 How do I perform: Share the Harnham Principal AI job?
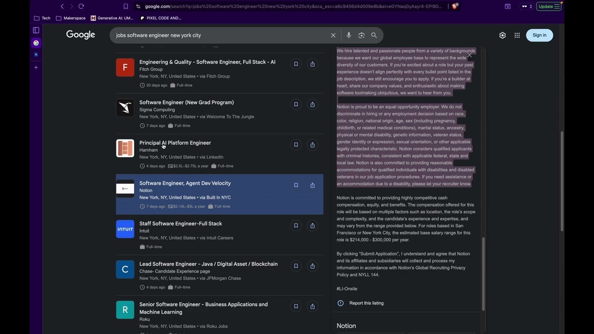(x=312, y=145)
